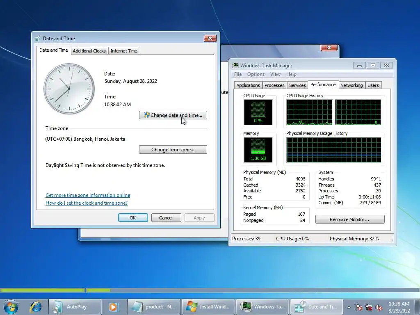Select the Date and Time tab
The image size is (420, 315).
[x=54, y=50]
